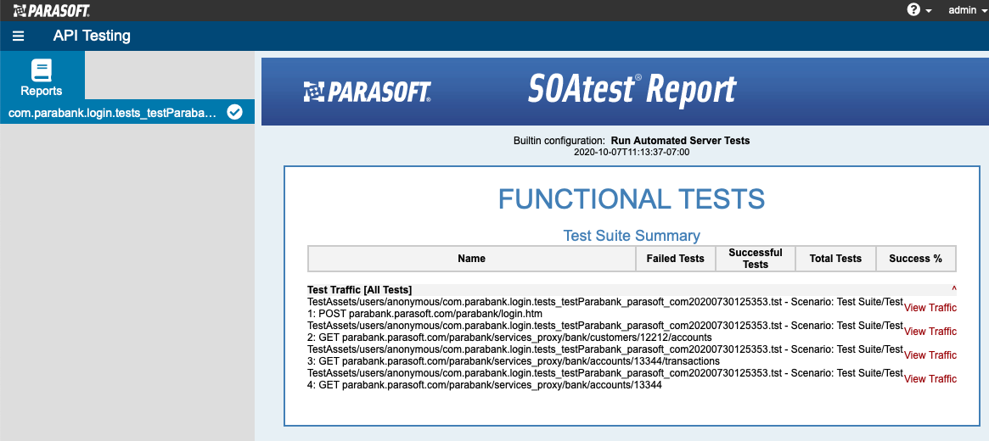The height and width of the screenshot is (441, 989).
Task: Click the FUNCTIONAL TESTS heading
Action: click(x=632, y=199)
